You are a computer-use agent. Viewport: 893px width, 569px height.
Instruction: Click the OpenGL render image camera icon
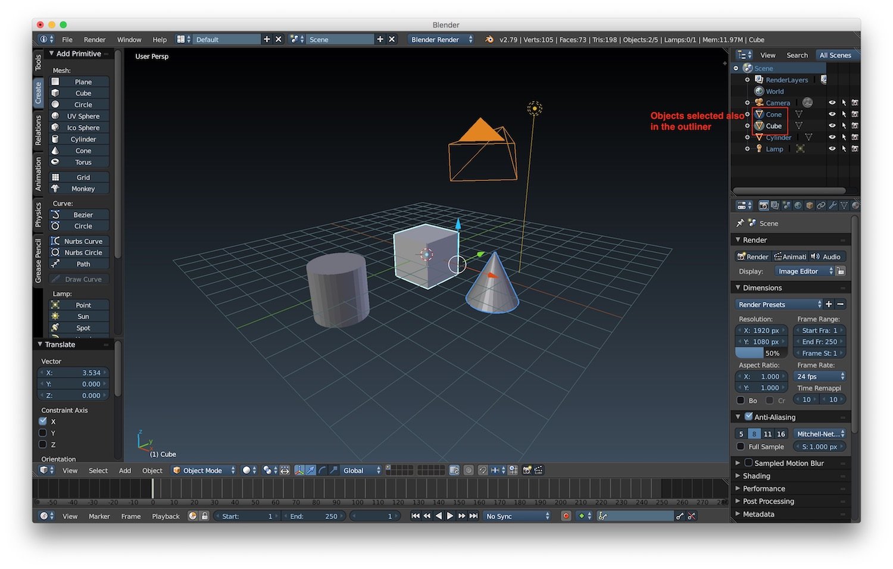coord(527,470)
